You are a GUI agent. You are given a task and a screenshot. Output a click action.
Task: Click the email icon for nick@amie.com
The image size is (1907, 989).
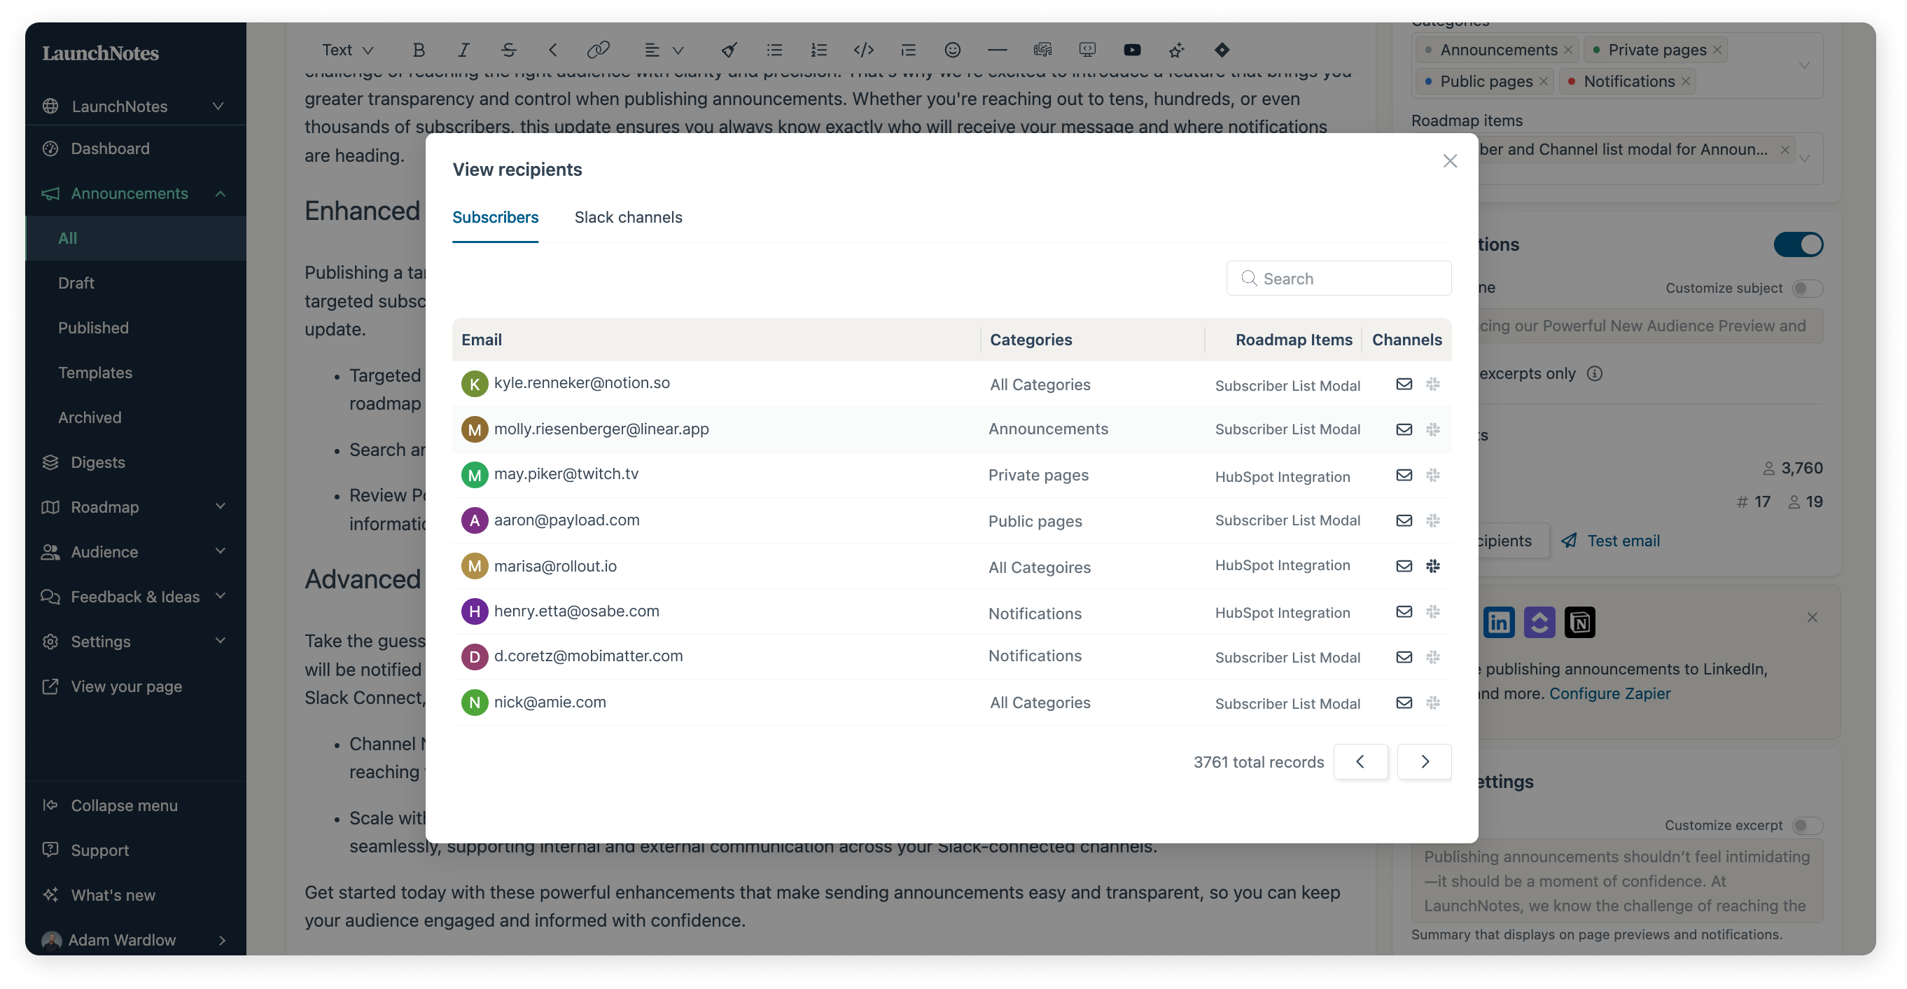pos(1404,703)
